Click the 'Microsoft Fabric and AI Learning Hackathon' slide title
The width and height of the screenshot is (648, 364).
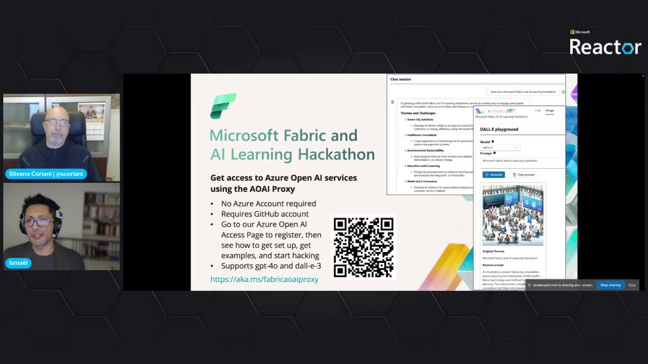(x=293, y=145)
